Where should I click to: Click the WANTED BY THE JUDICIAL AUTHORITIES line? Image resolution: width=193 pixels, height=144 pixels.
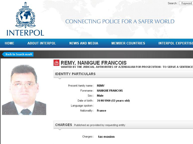(127, 67)
